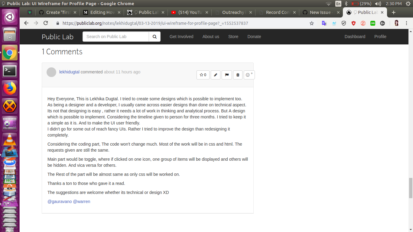Viewport: 413px width, 232px height.
Task: Open the Profile dropdown in navbar
Action: (380, 37)
